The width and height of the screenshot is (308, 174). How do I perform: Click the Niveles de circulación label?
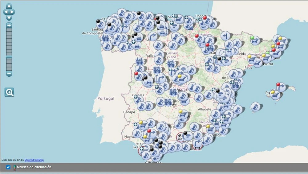tap(34, 167)
